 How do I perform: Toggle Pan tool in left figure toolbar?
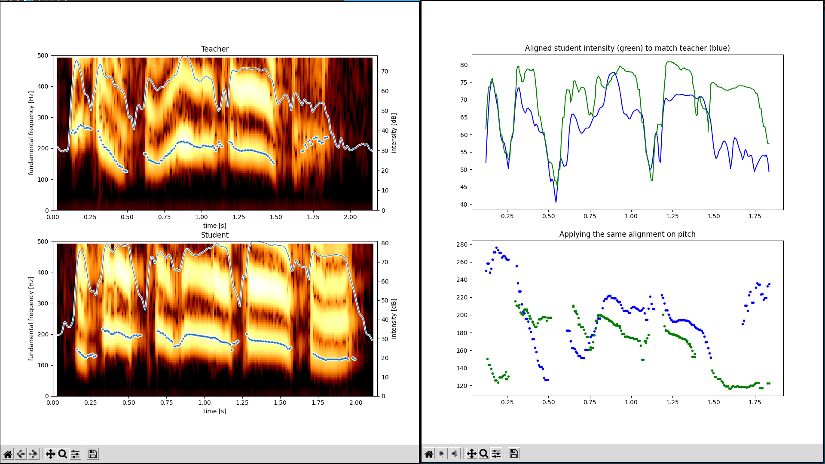[x=50, y=454]
